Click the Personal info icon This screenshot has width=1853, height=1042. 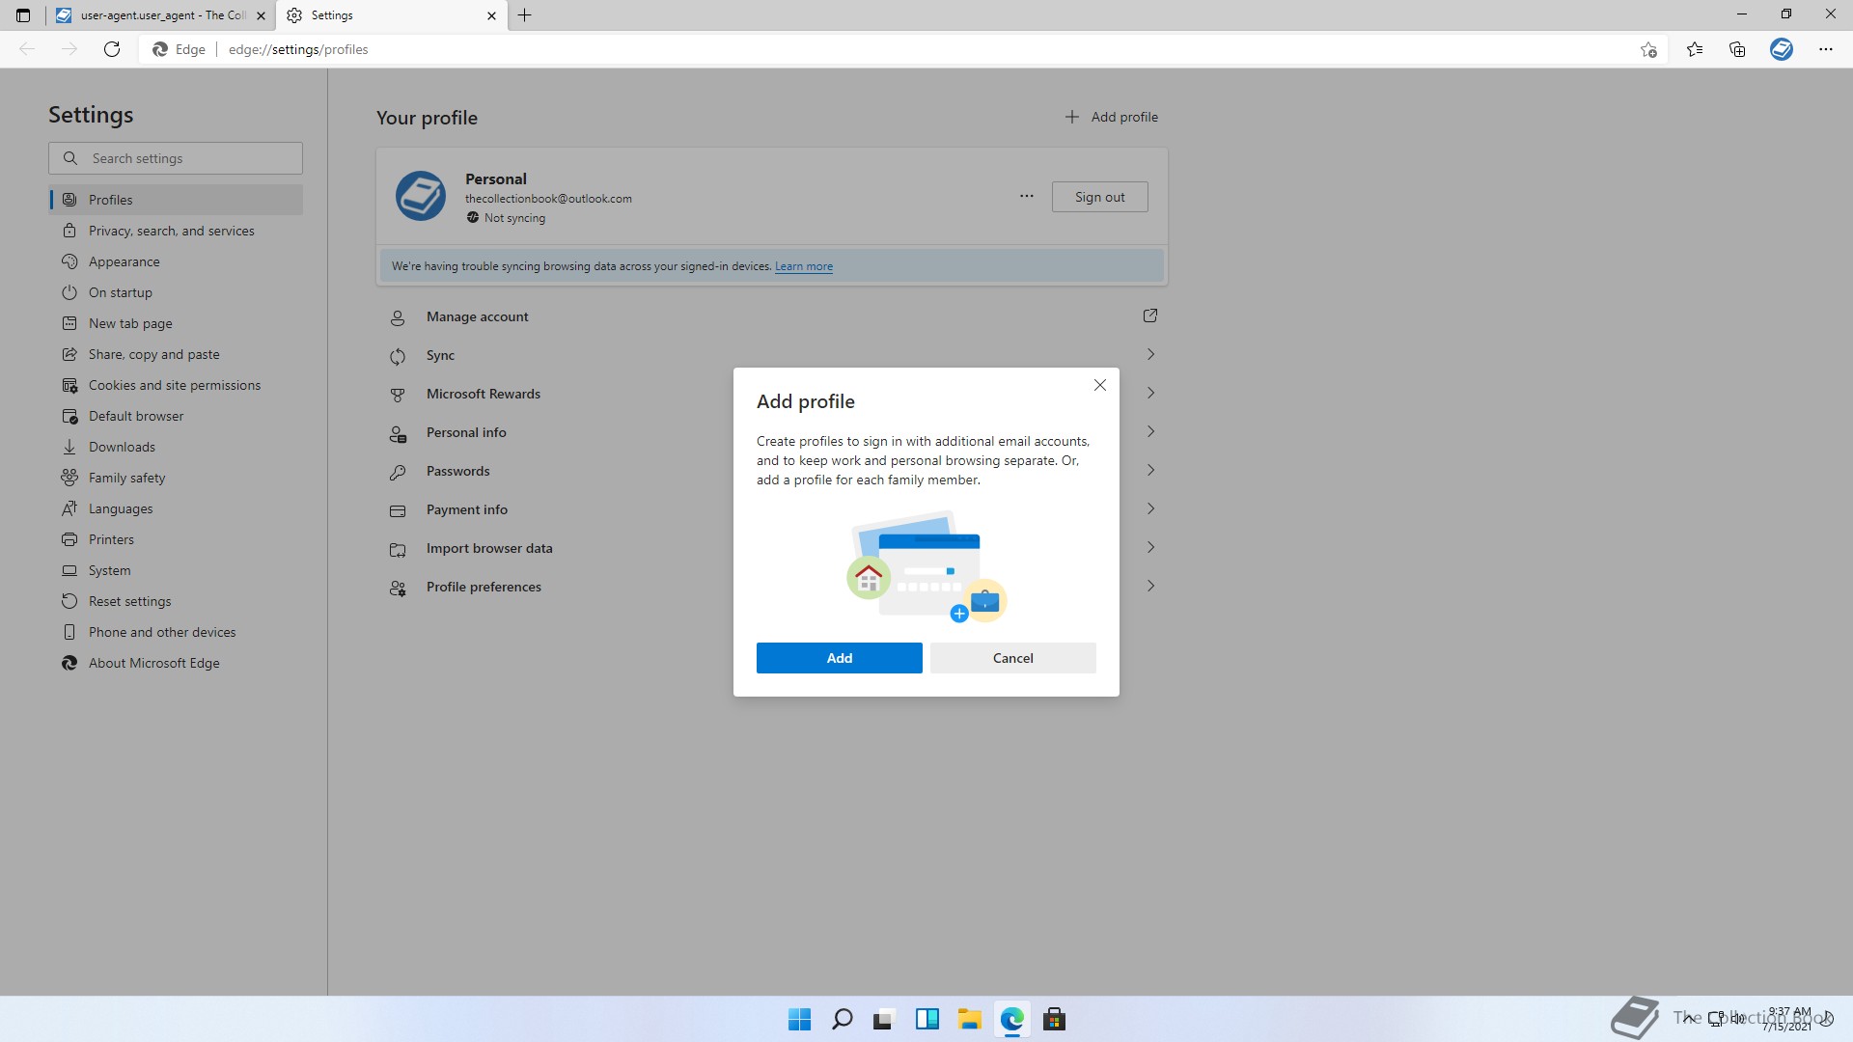point(398,433)
